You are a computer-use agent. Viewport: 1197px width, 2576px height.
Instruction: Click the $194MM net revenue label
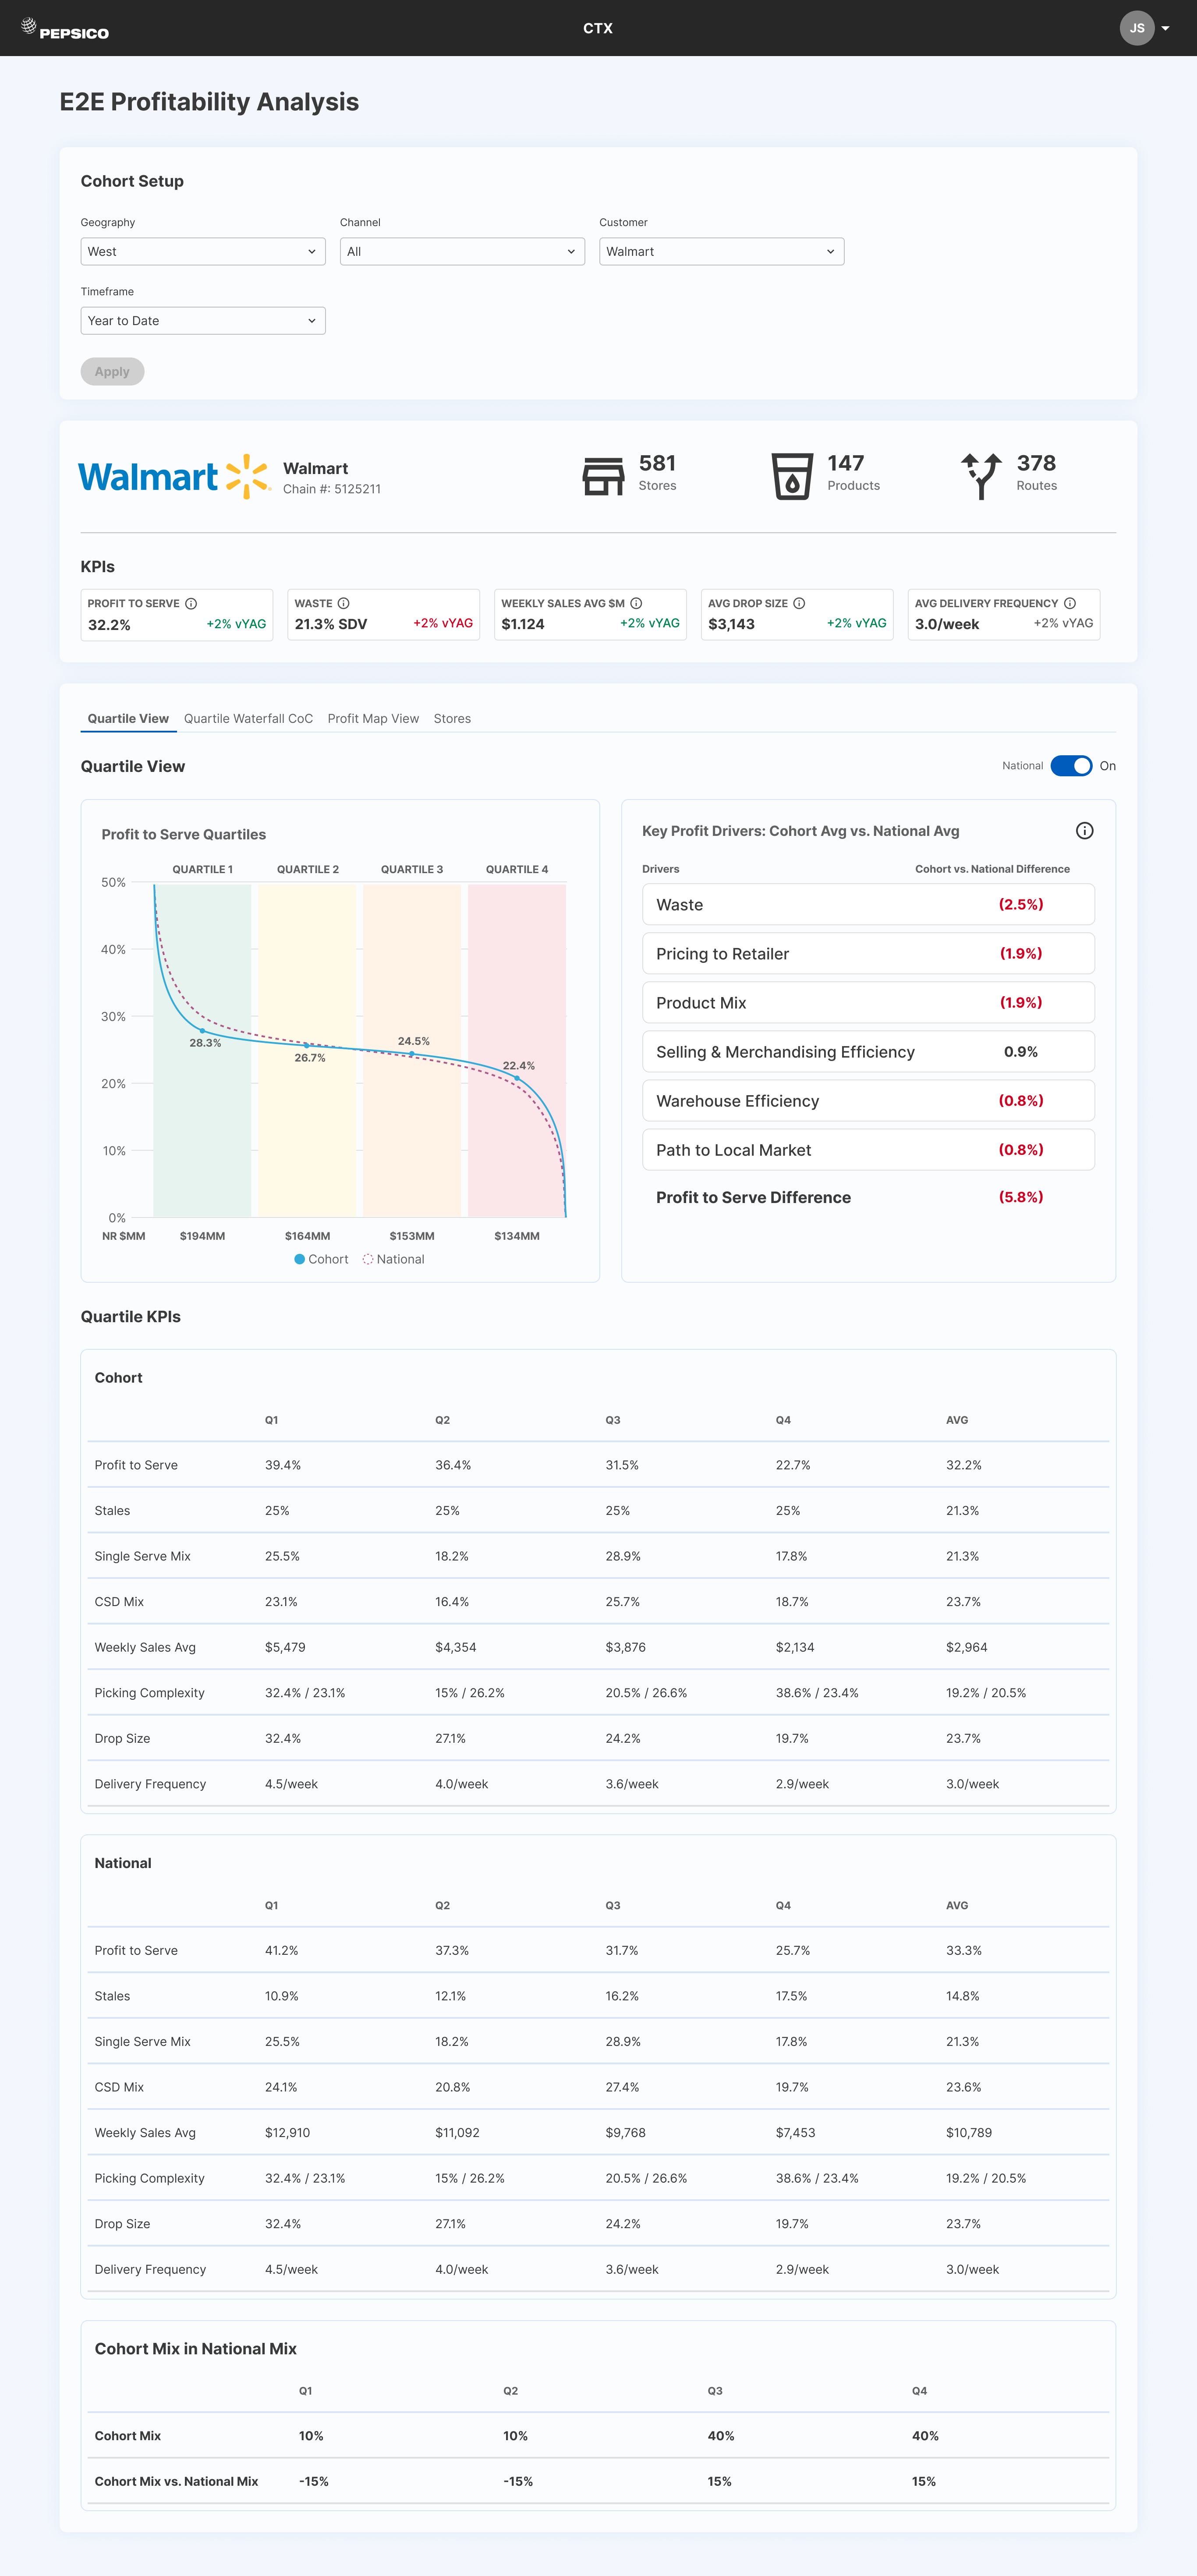coord(202,1236)
